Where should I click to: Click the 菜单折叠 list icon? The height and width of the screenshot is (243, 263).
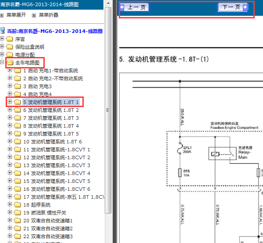[x=34, y=16]
